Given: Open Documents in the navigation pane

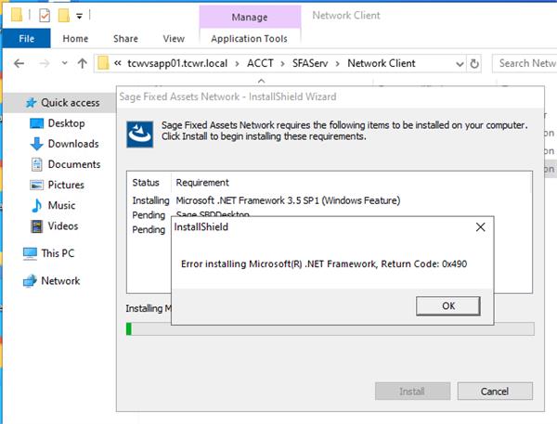Looking at the screenshot, I should (74, 164).
